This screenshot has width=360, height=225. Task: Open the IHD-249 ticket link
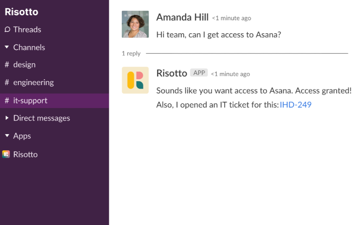[296, 105]
